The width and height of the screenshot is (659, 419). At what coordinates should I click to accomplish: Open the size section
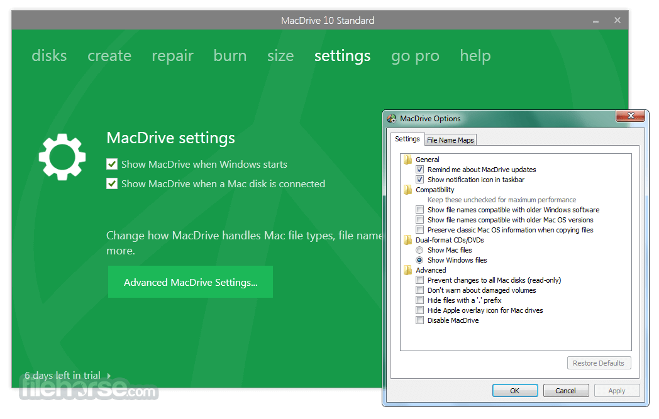click(280, 55)
